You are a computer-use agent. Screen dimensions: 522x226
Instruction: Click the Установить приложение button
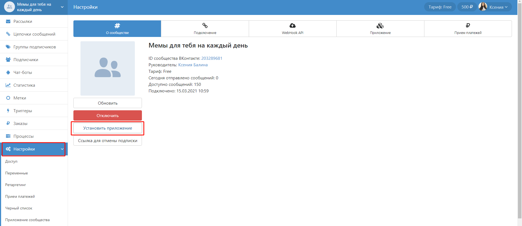coord(108,128)
